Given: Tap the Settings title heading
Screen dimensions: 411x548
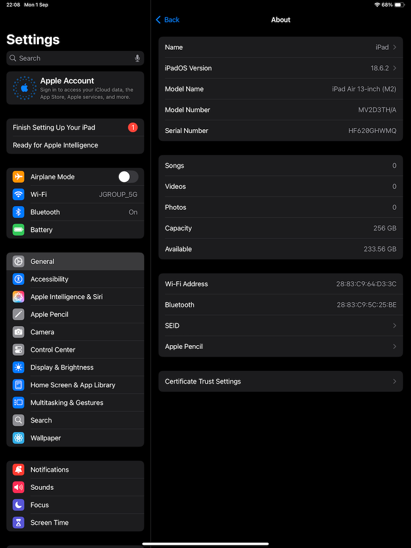Looking at the screenshot, I should (x=33, y=40).
